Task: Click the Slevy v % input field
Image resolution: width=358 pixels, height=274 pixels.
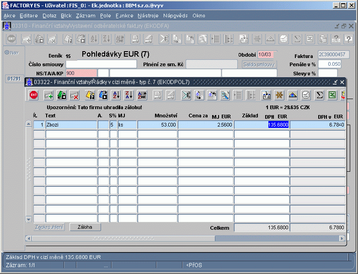Action: click(328, 73)
